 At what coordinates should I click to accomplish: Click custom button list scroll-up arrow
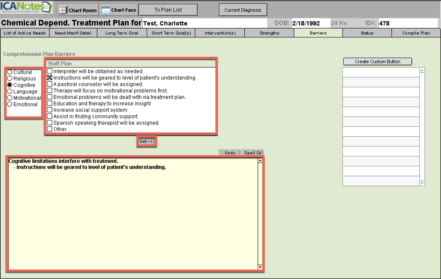point(422,71)
